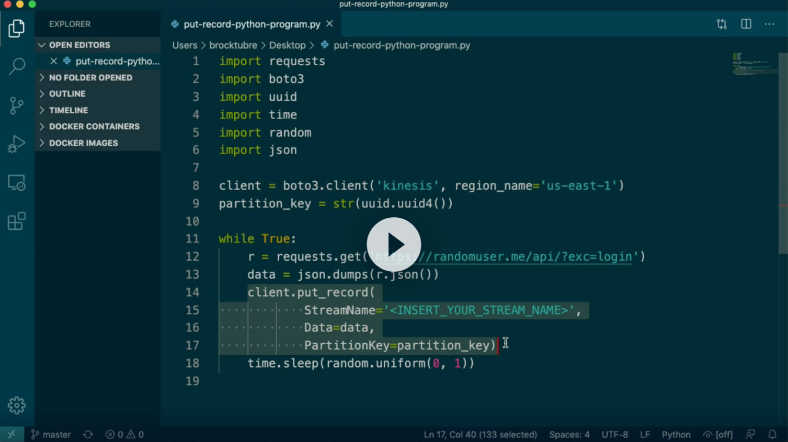The height and width of the screenshot is (442, 788).
Task: Click the remote window indicator in status bar
Action: 12,434
